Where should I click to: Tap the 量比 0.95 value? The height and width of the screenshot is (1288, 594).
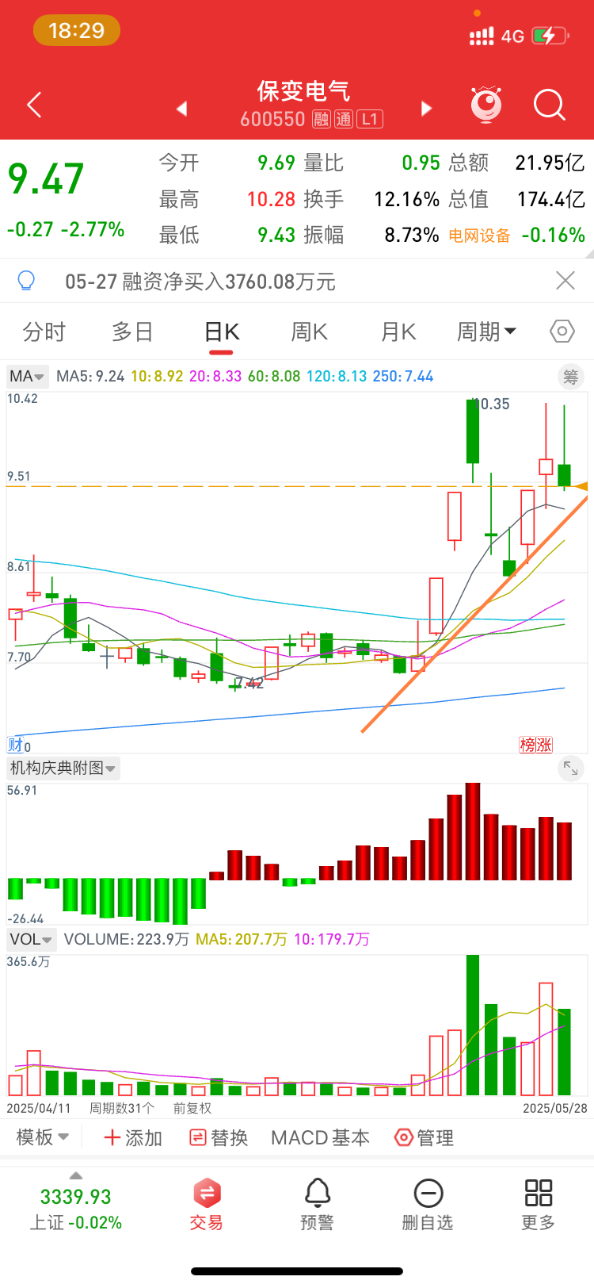pyautogui.click(x=421, y=163)
